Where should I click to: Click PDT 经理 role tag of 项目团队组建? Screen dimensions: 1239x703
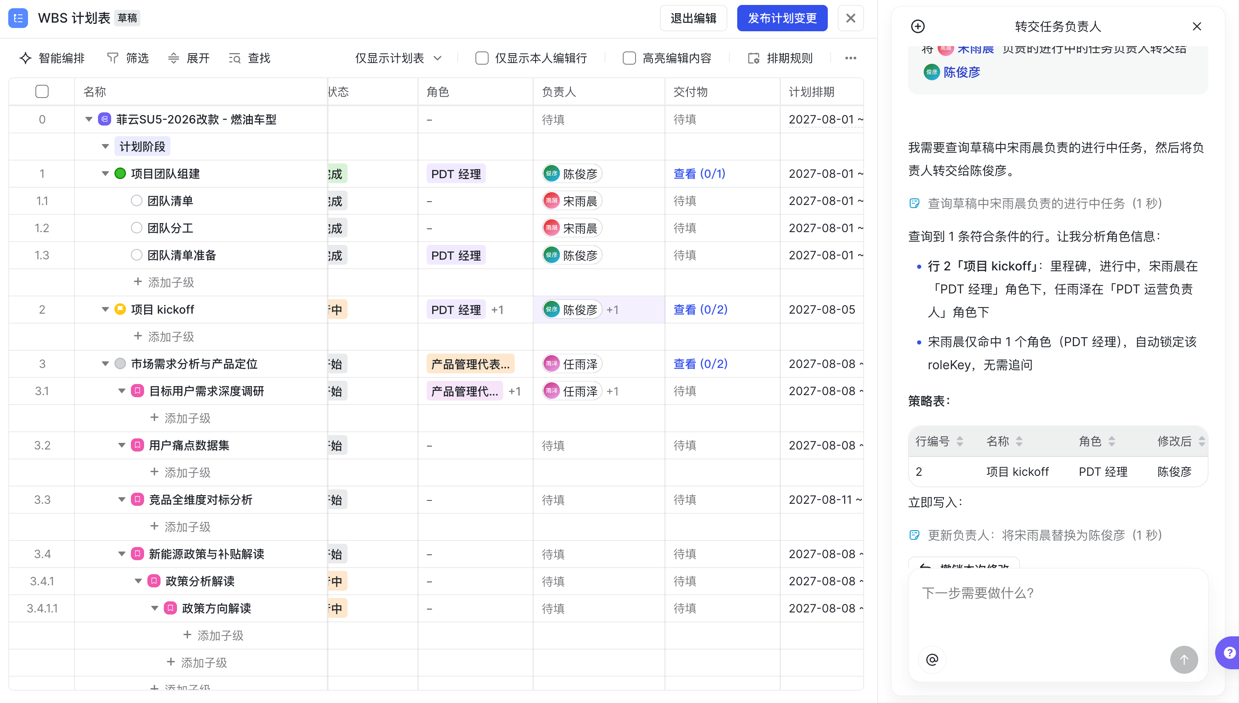pyautogui.click(x=456, y=173)
